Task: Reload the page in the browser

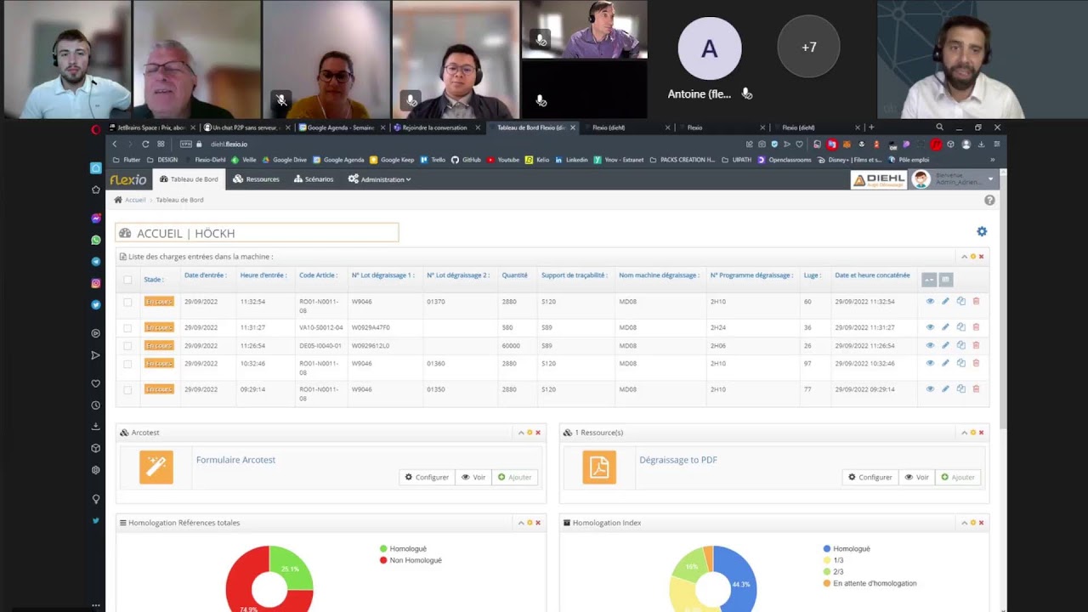Action: tap(145, 144)
